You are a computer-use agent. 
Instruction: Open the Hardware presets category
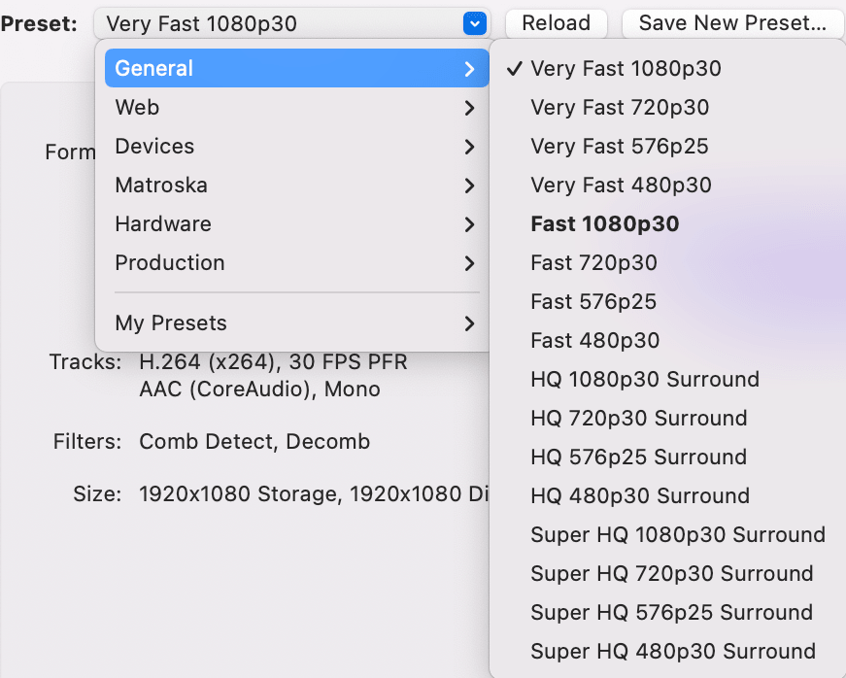pos(297,223)
